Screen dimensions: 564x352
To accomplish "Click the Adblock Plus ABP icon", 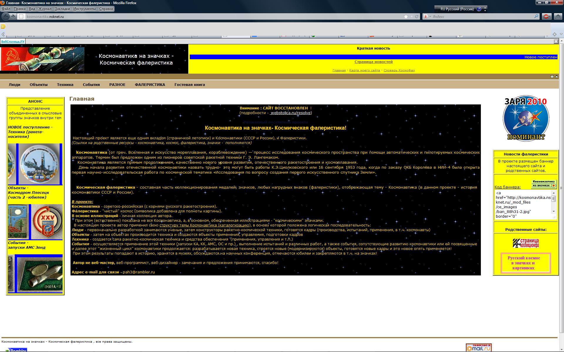I will coord(546,16).
